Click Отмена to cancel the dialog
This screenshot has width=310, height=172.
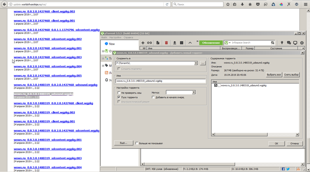(x=294, y=143)
